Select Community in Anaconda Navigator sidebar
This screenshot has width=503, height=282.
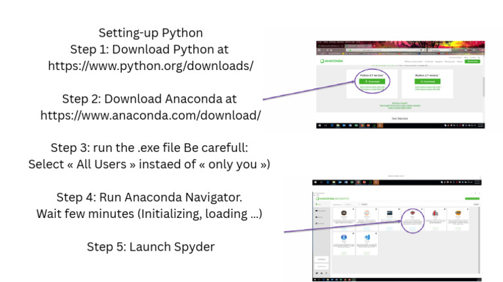click(320, 223)
